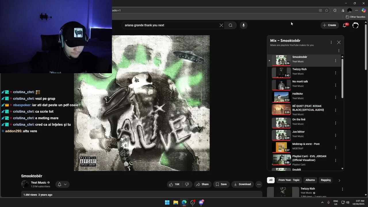Open Edge Copilot icon

[x=364, y=10]
